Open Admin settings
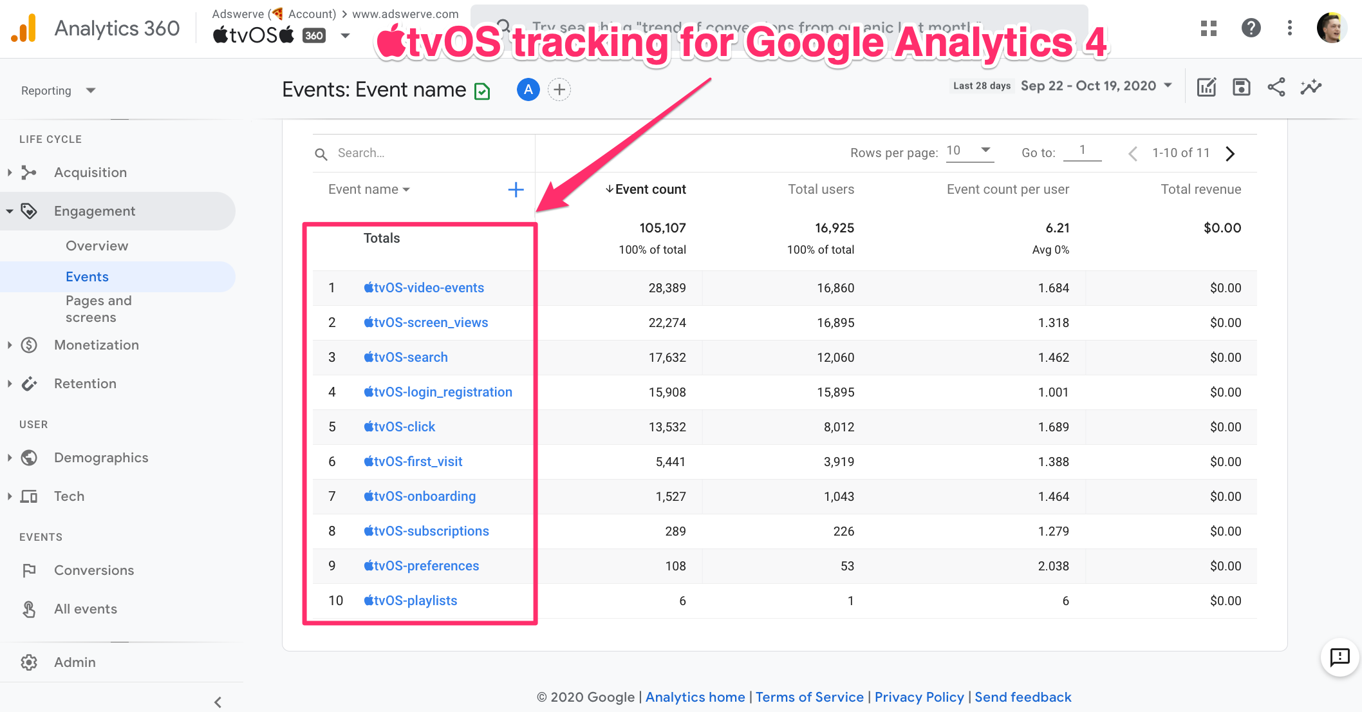Image resolution: width=1362 pixels, height=712 pixels. point(75,662)
